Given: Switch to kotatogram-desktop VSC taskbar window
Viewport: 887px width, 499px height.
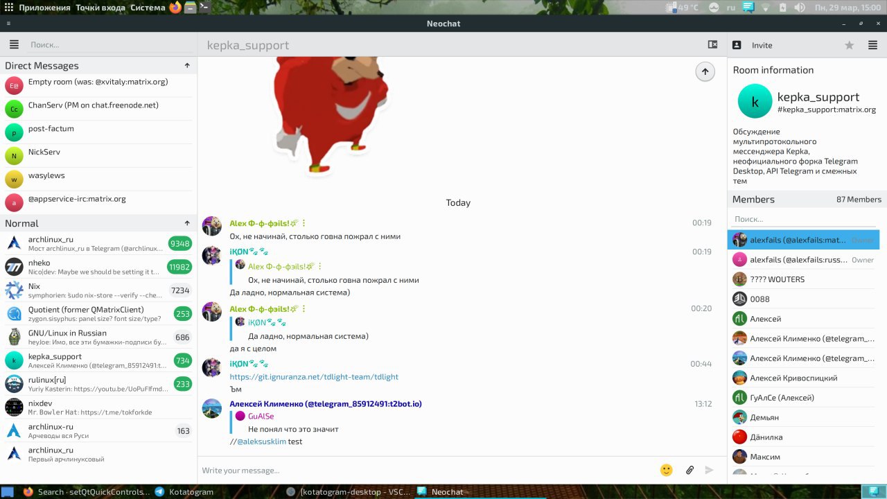Looking at the screenshot, I should (x=349, y=491).
